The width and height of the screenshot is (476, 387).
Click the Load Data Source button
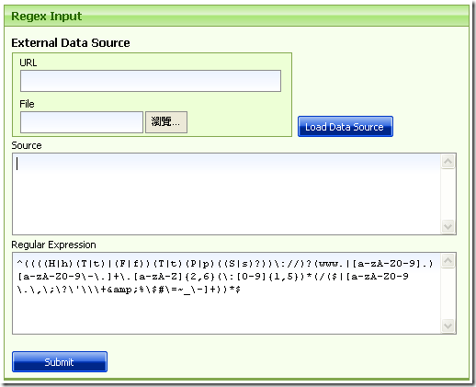pos(346,126)
